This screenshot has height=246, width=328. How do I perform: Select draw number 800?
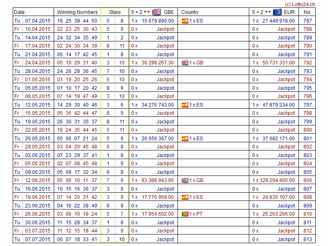[x=307, y=130]
